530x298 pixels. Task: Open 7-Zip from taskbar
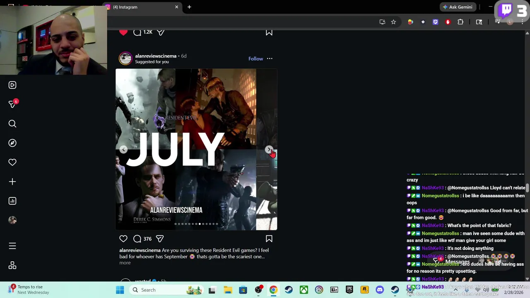pyautogui.click(x=334, y=290)
